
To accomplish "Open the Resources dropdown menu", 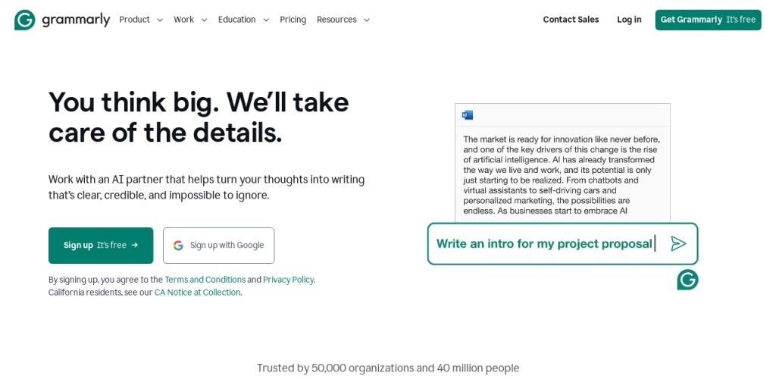I will (343, 20).
